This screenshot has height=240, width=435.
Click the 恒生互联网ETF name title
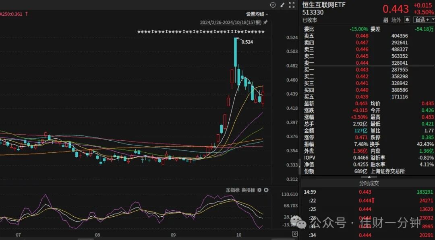[324, 5]
